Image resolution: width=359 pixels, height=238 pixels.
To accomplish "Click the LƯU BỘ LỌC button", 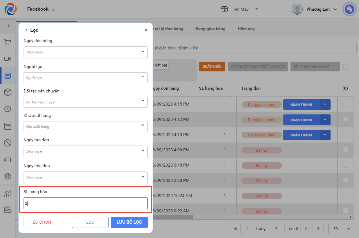I will pyautogui.click(x=129, y=222).
